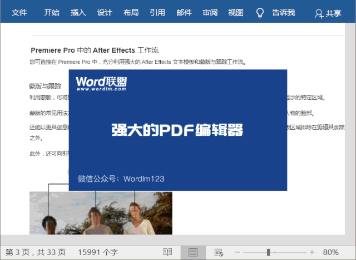The height and width of the screenshot is (260, 356).
Task: Click the 80% zoom level button
Action: click(x=330, y=252)
